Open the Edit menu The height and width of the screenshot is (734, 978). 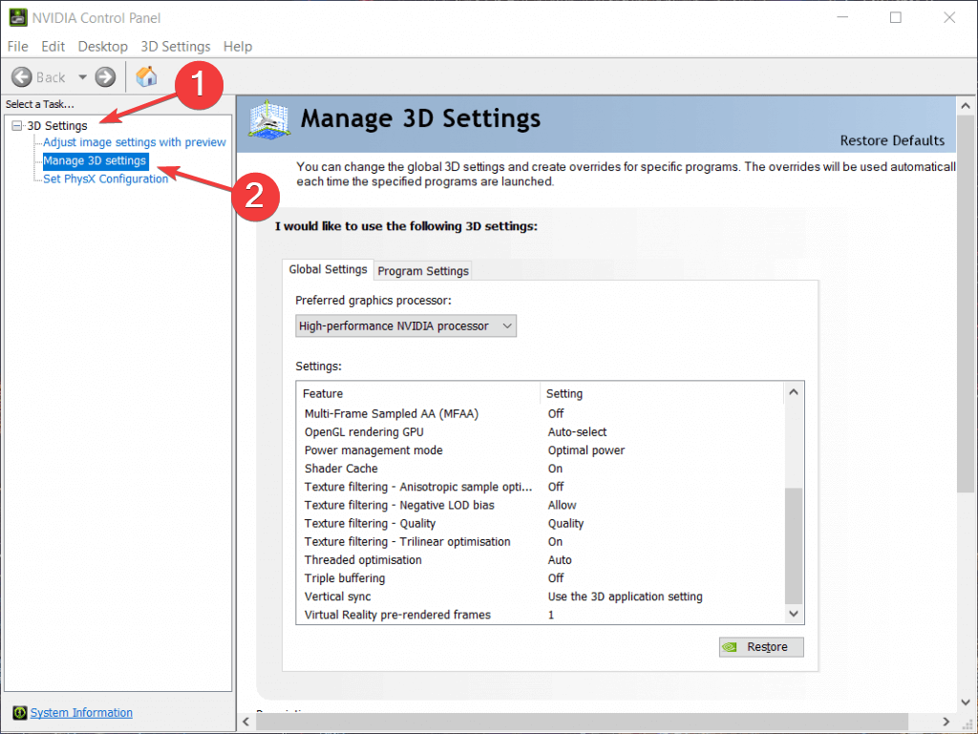(x=53, y=47)
